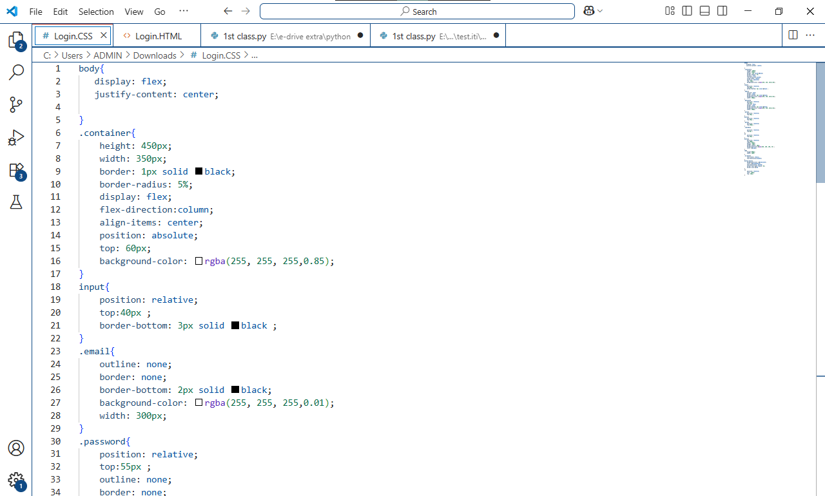
Task: Open the Testing flask view
Action: coord(16,202)
